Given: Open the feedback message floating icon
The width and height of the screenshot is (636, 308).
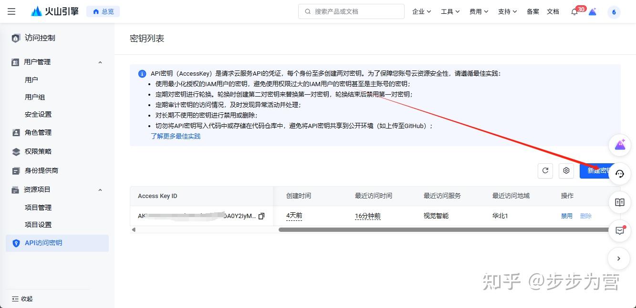Looking at the screenshot, I should pos(620,231).
